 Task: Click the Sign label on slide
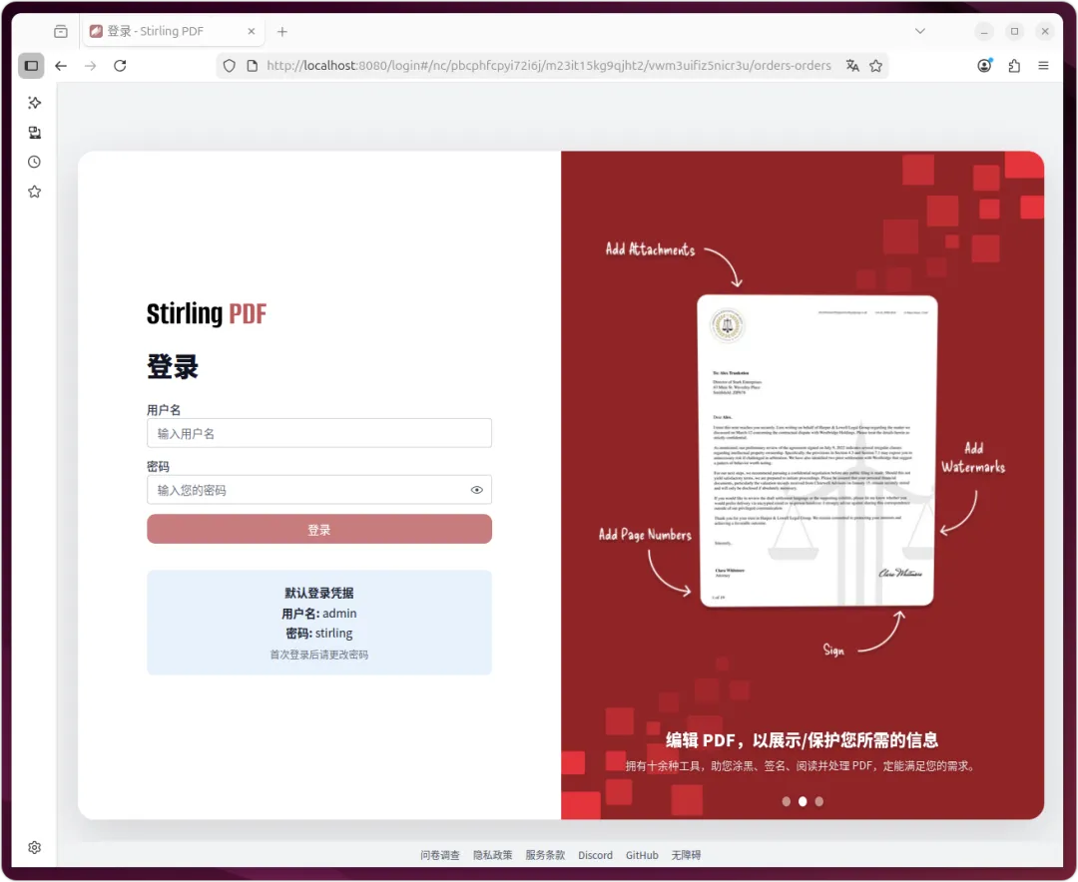833,650
